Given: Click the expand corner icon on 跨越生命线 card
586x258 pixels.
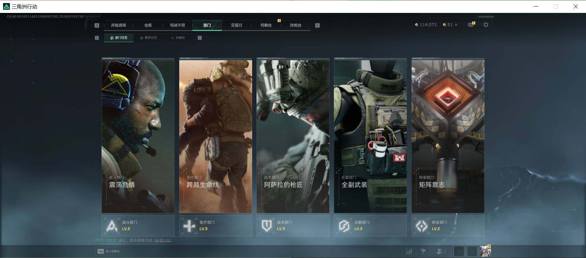Looking at the screenshot, I should tap(184, 170).
